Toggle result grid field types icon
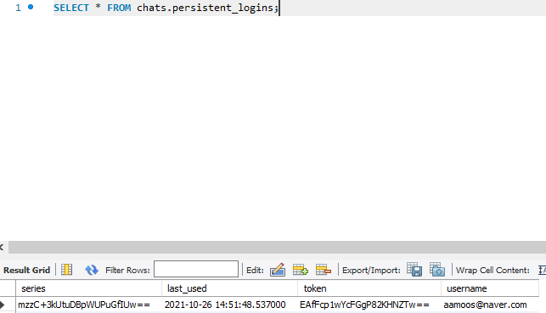Viewport: 546px width, 313px height. tap(67, 270)
